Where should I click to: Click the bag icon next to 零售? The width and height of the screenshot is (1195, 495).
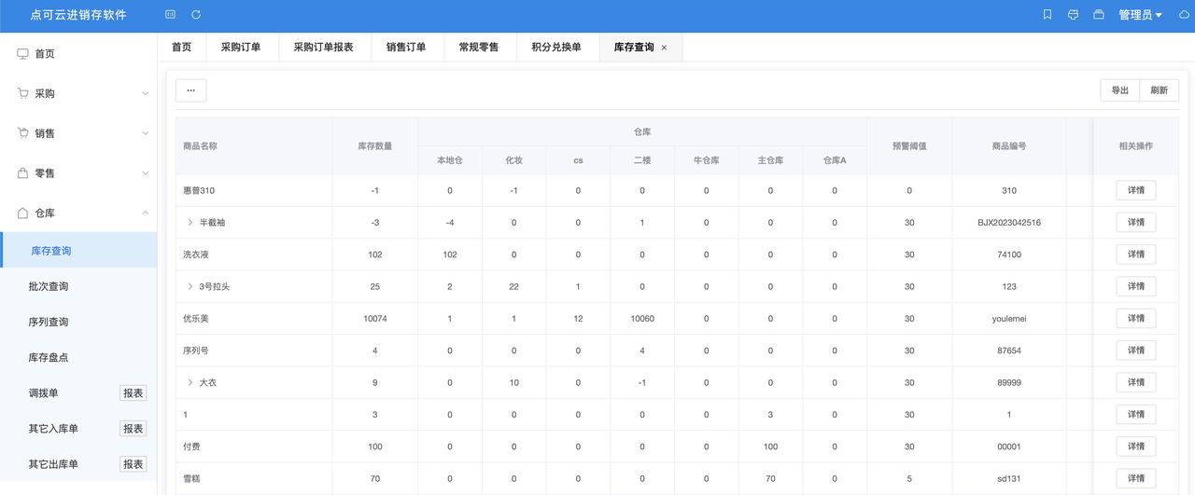(23, 173)
